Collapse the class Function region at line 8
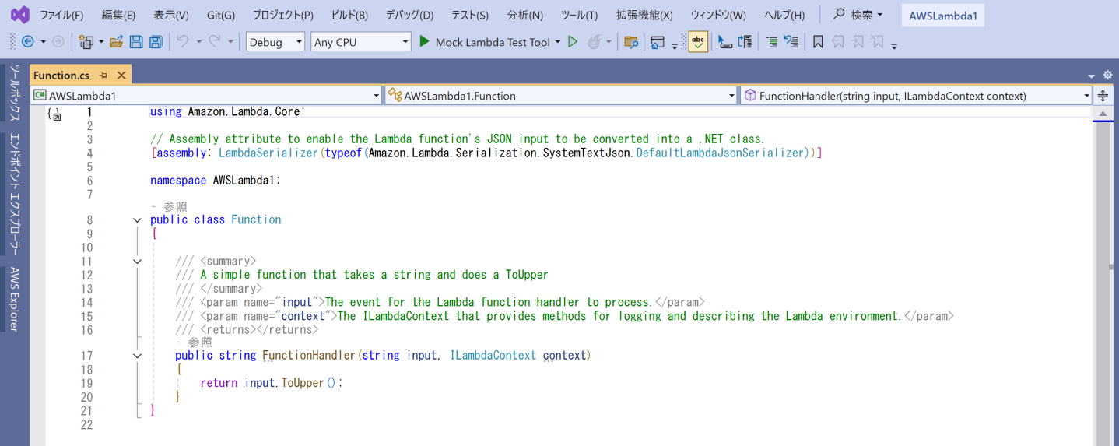 coord(138,220)
